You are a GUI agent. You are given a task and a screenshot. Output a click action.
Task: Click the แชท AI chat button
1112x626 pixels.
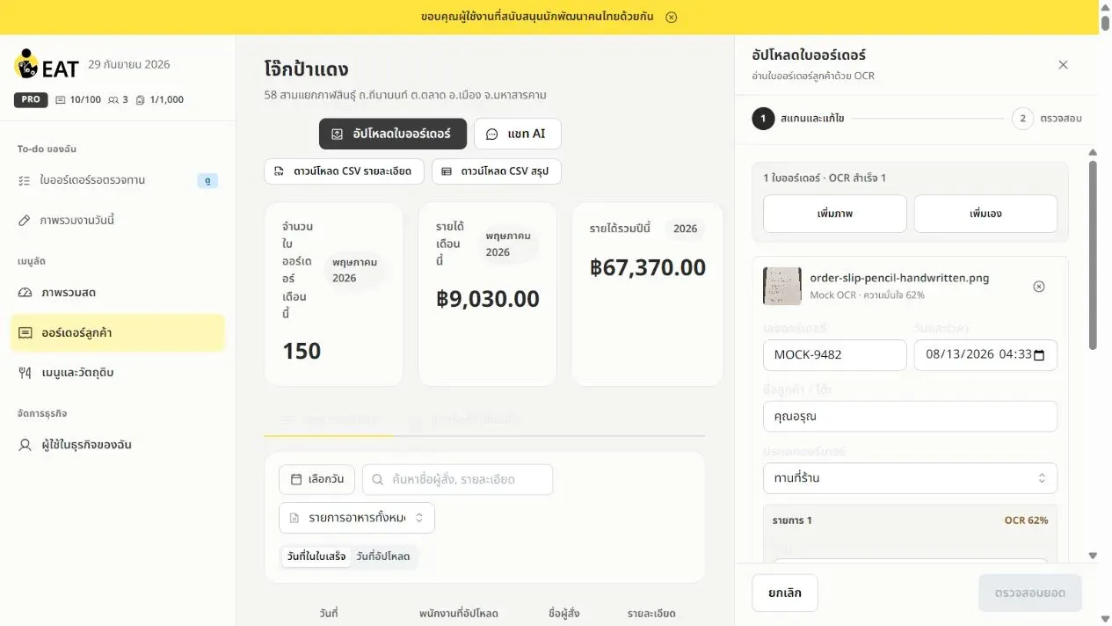coord(517,134)
